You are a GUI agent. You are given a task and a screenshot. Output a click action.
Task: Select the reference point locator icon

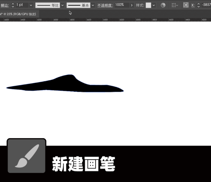[186, 5]
